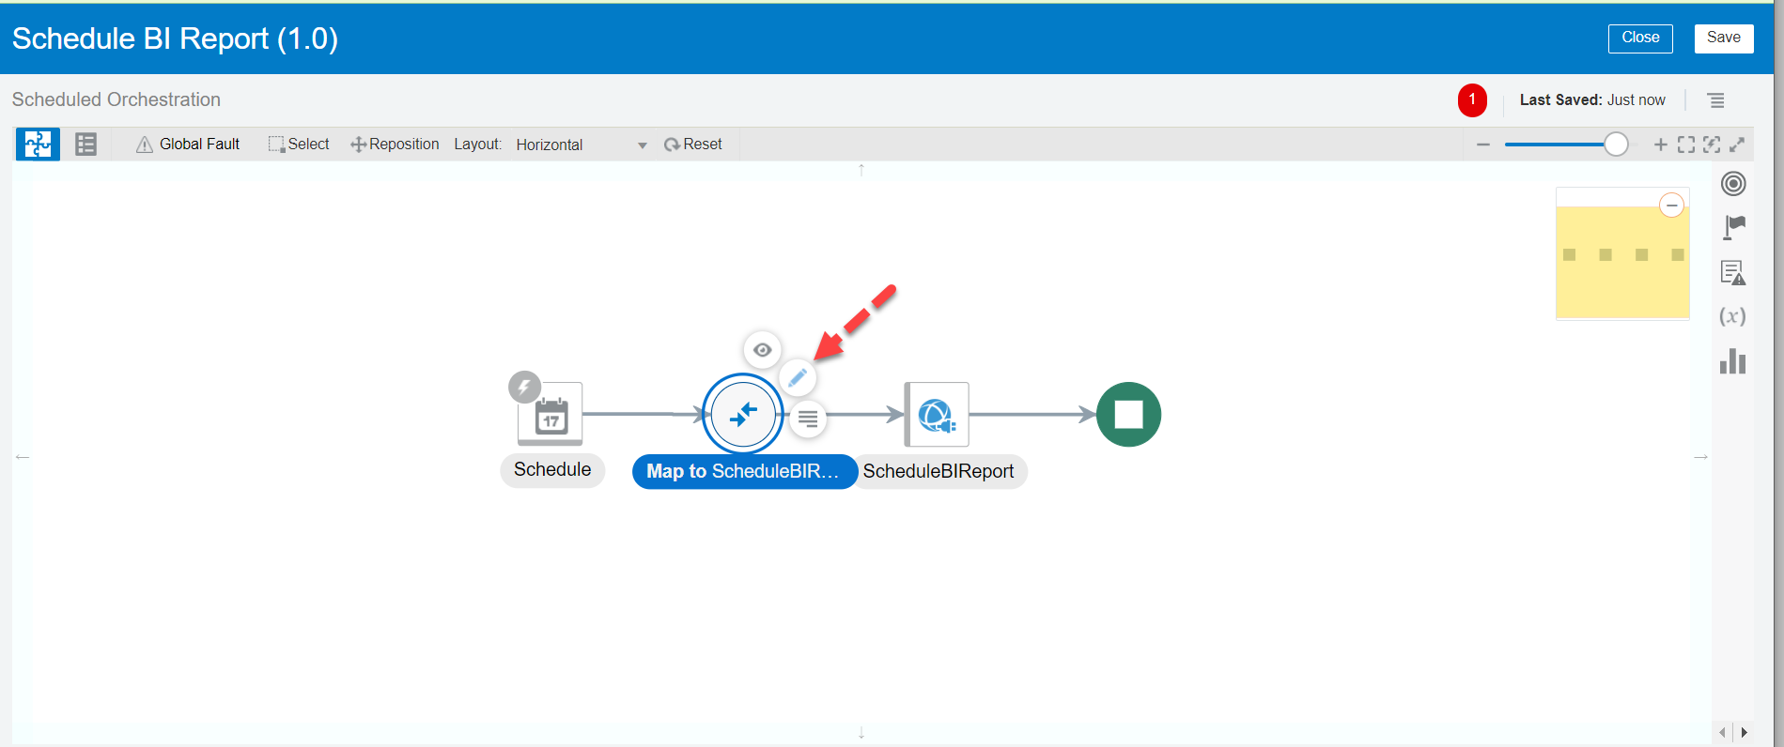The height and width of the screenshot is (747, 1784).
Task: Click Reset layout button
Action: tap(692, 145)
